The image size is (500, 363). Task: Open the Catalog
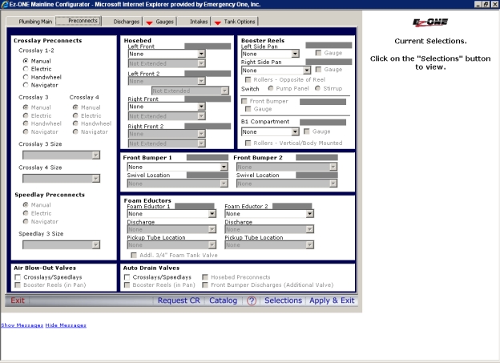coord(224,300)
